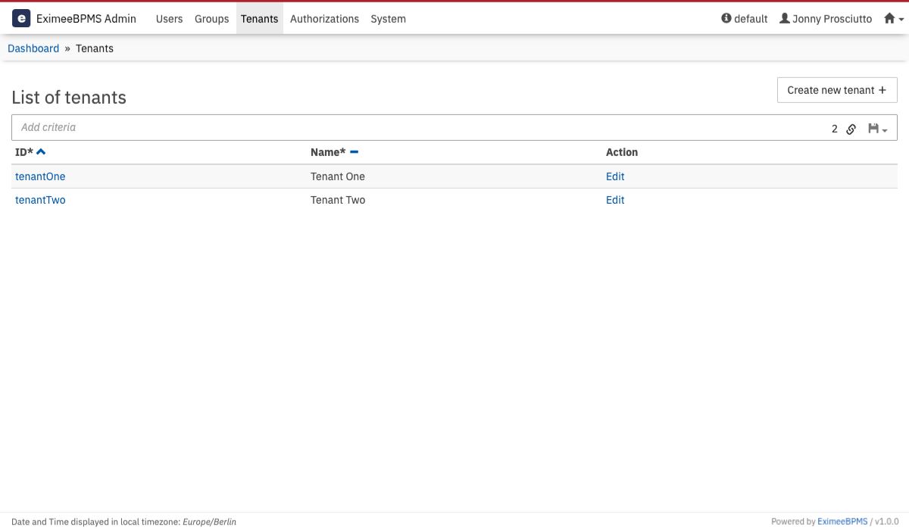This screenshot has width=909, height=530.
Task: Copy search link via chain icon
Action: coord(851,129)
